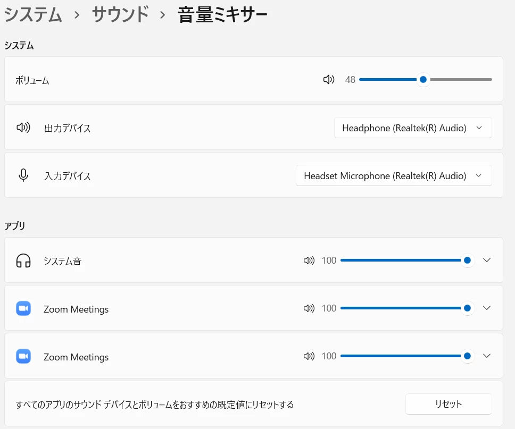The image size is (515, 429).
Task: Click the すべてのアプリのサウンド デバイス reset description text
Action: (155, 405)
